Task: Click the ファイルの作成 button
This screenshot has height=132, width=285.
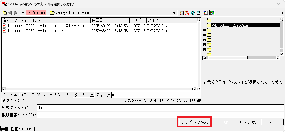Action: (194, 122)
